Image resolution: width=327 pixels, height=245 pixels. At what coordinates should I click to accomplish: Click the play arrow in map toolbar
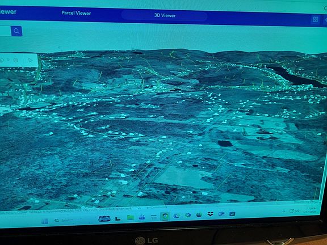(31, 60)
